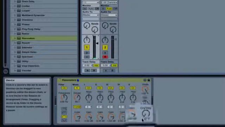Click the Decay knob in Resonators

click(x=77, y=98)
